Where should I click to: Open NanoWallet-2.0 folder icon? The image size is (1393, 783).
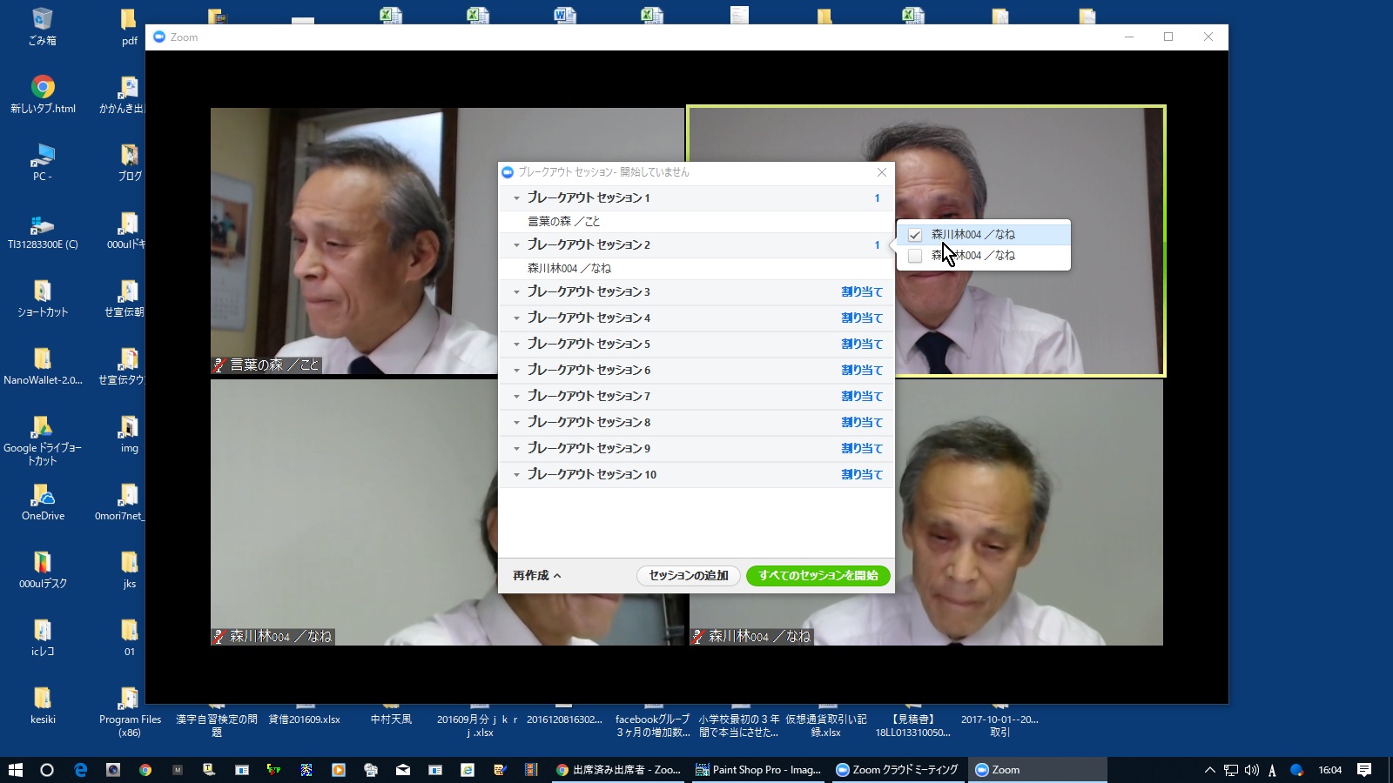(x=43, y=366)
